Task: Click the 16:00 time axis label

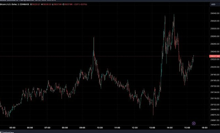Action: [x=205, y=127]
